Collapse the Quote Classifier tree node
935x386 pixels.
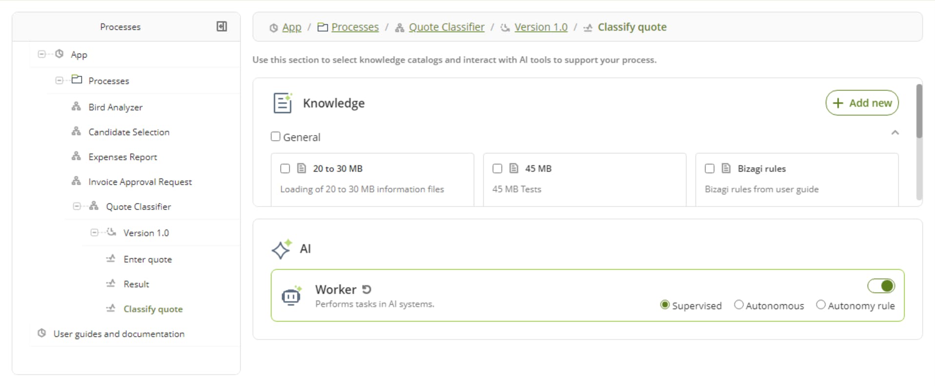tap(77, 206)
